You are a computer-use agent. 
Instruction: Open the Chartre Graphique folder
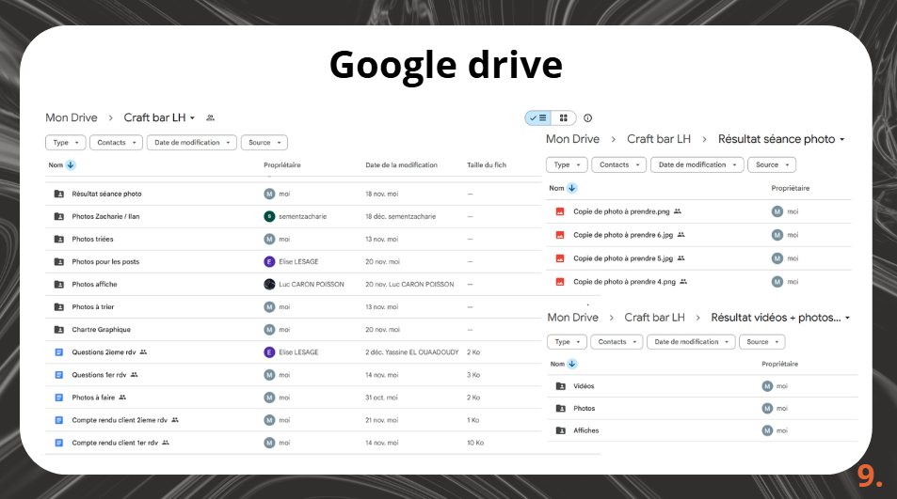coord(102,330)
